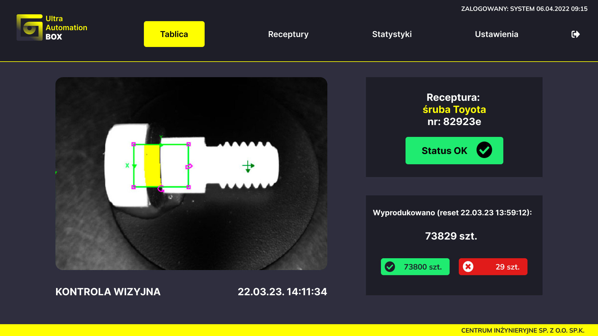Screen dimensions: 598x336
Task: Click the recipe number nr: 82923e
Action: tap(454, 122)
